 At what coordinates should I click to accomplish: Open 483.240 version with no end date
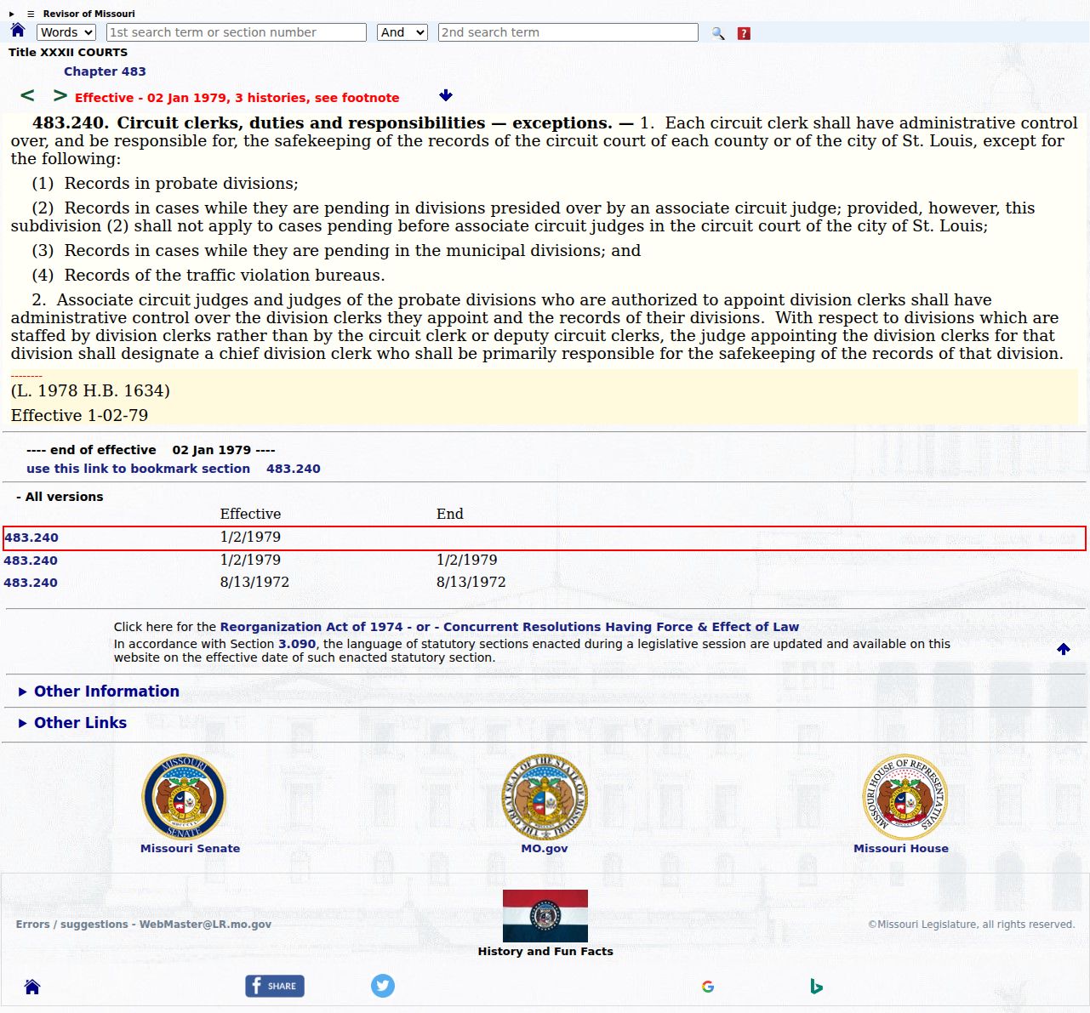coord(31,538)
